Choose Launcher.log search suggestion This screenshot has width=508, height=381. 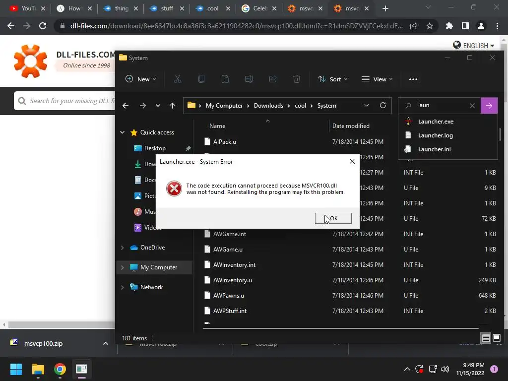[x=448, y=135]
